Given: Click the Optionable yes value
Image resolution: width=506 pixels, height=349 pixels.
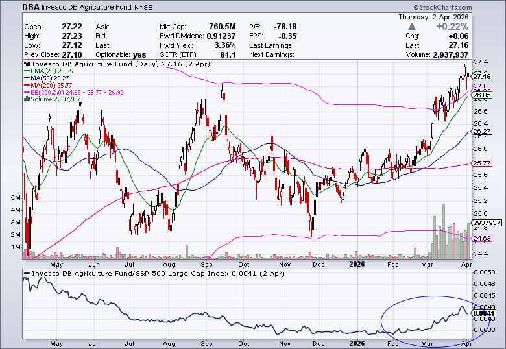Looking at the screenshot, I should click(x=139, y=55).
